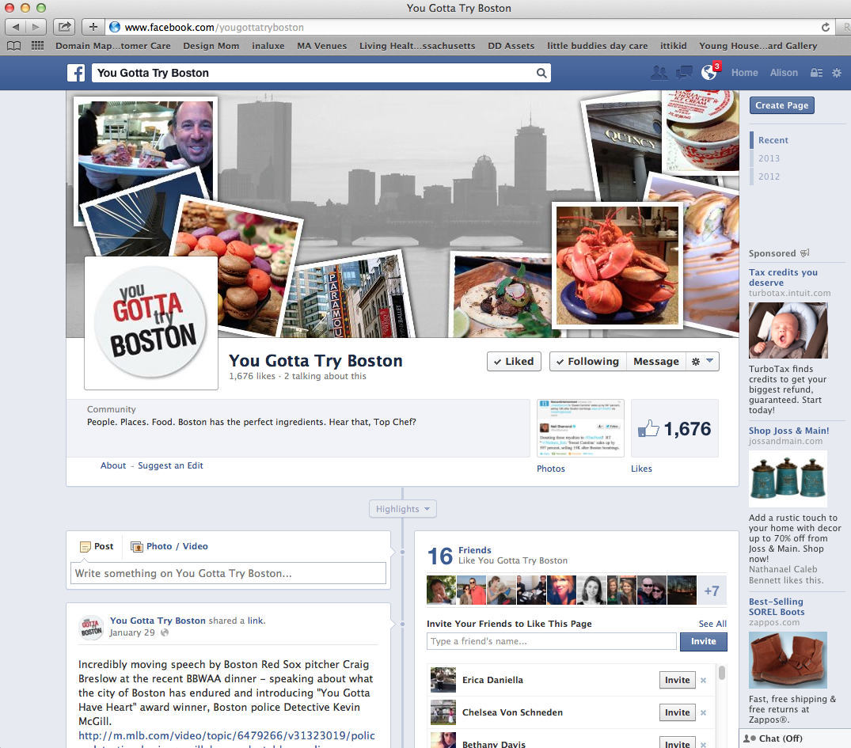Open Tax credits you deserve ad
Screen dimensions: 851x748
point(783,277)
